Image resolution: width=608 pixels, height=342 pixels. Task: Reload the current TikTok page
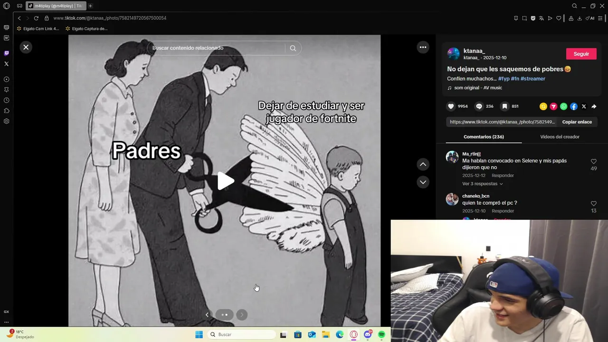36,18
